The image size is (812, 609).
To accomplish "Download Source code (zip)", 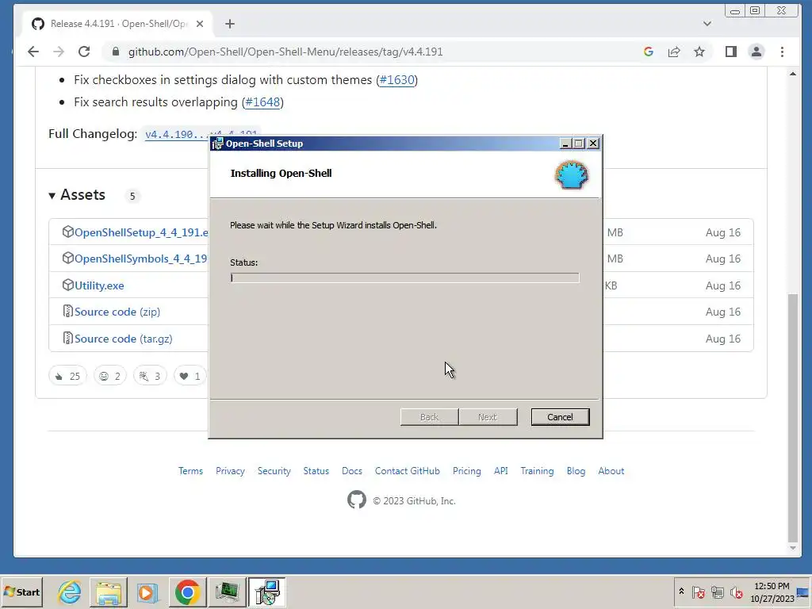I will point(117,312).
